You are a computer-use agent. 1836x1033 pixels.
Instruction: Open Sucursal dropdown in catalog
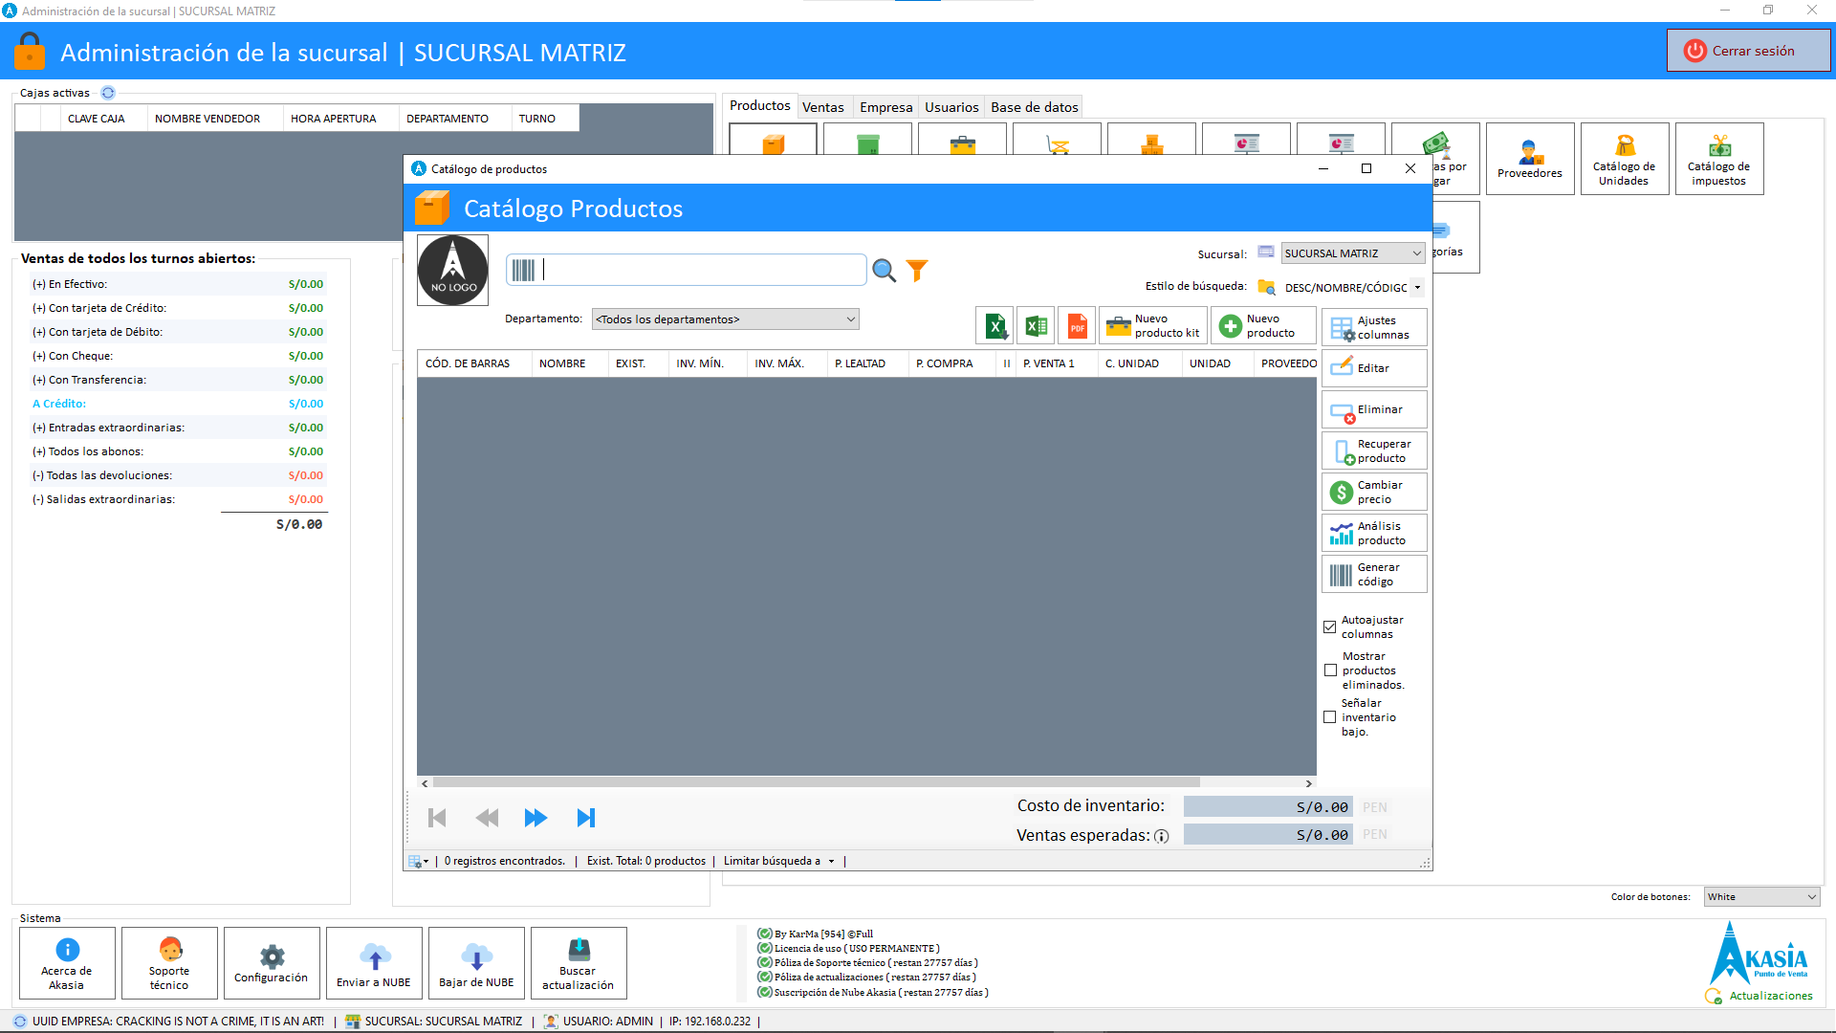click(1352, 253)
